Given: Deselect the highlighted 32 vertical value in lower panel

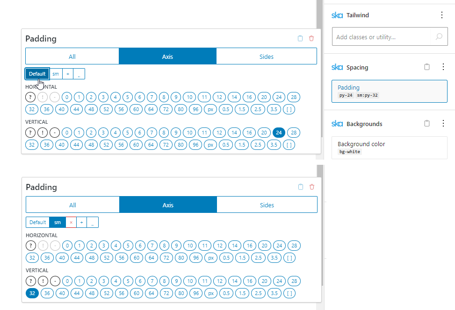Looking at the screenshot, I should pyautogui.click(x=32, y=293).
